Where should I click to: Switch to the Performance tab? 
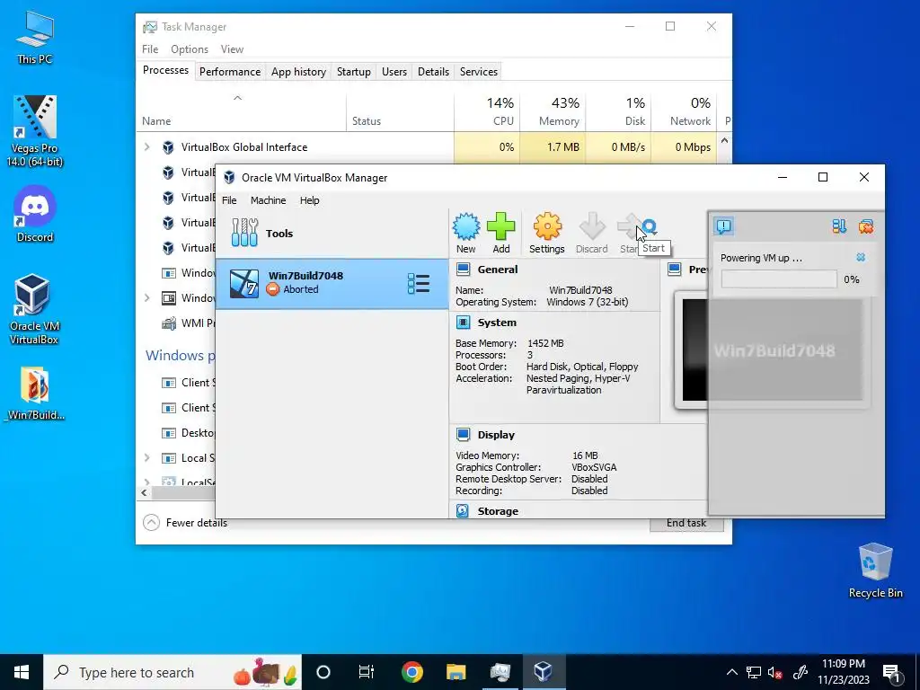230,72
